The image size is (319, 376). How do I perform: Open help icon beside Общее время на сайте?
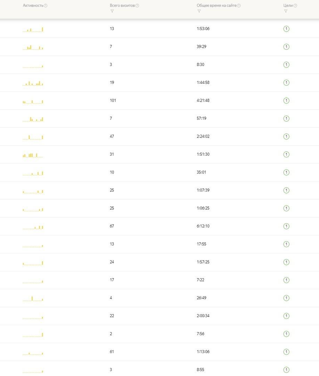point(239,6)
